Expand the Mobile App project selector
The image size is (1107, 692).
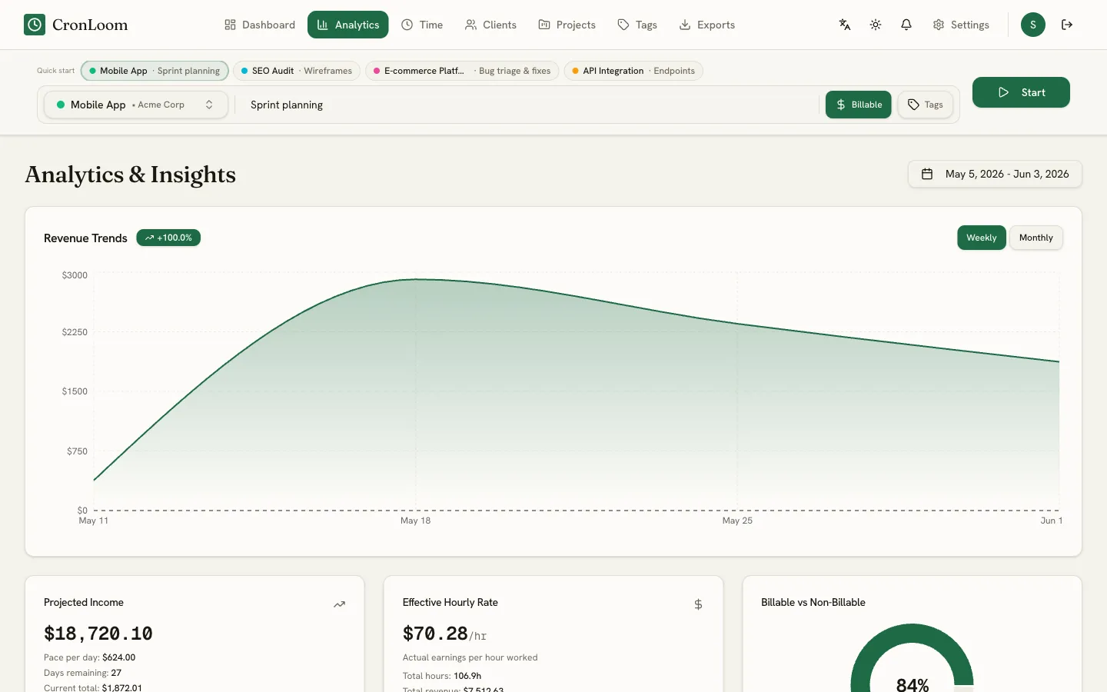tap(136, 105)
